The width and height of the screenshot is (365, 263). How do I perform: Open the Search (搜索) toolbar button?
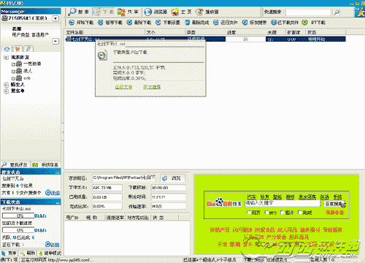pyautogui.click(x=79, y=12)
